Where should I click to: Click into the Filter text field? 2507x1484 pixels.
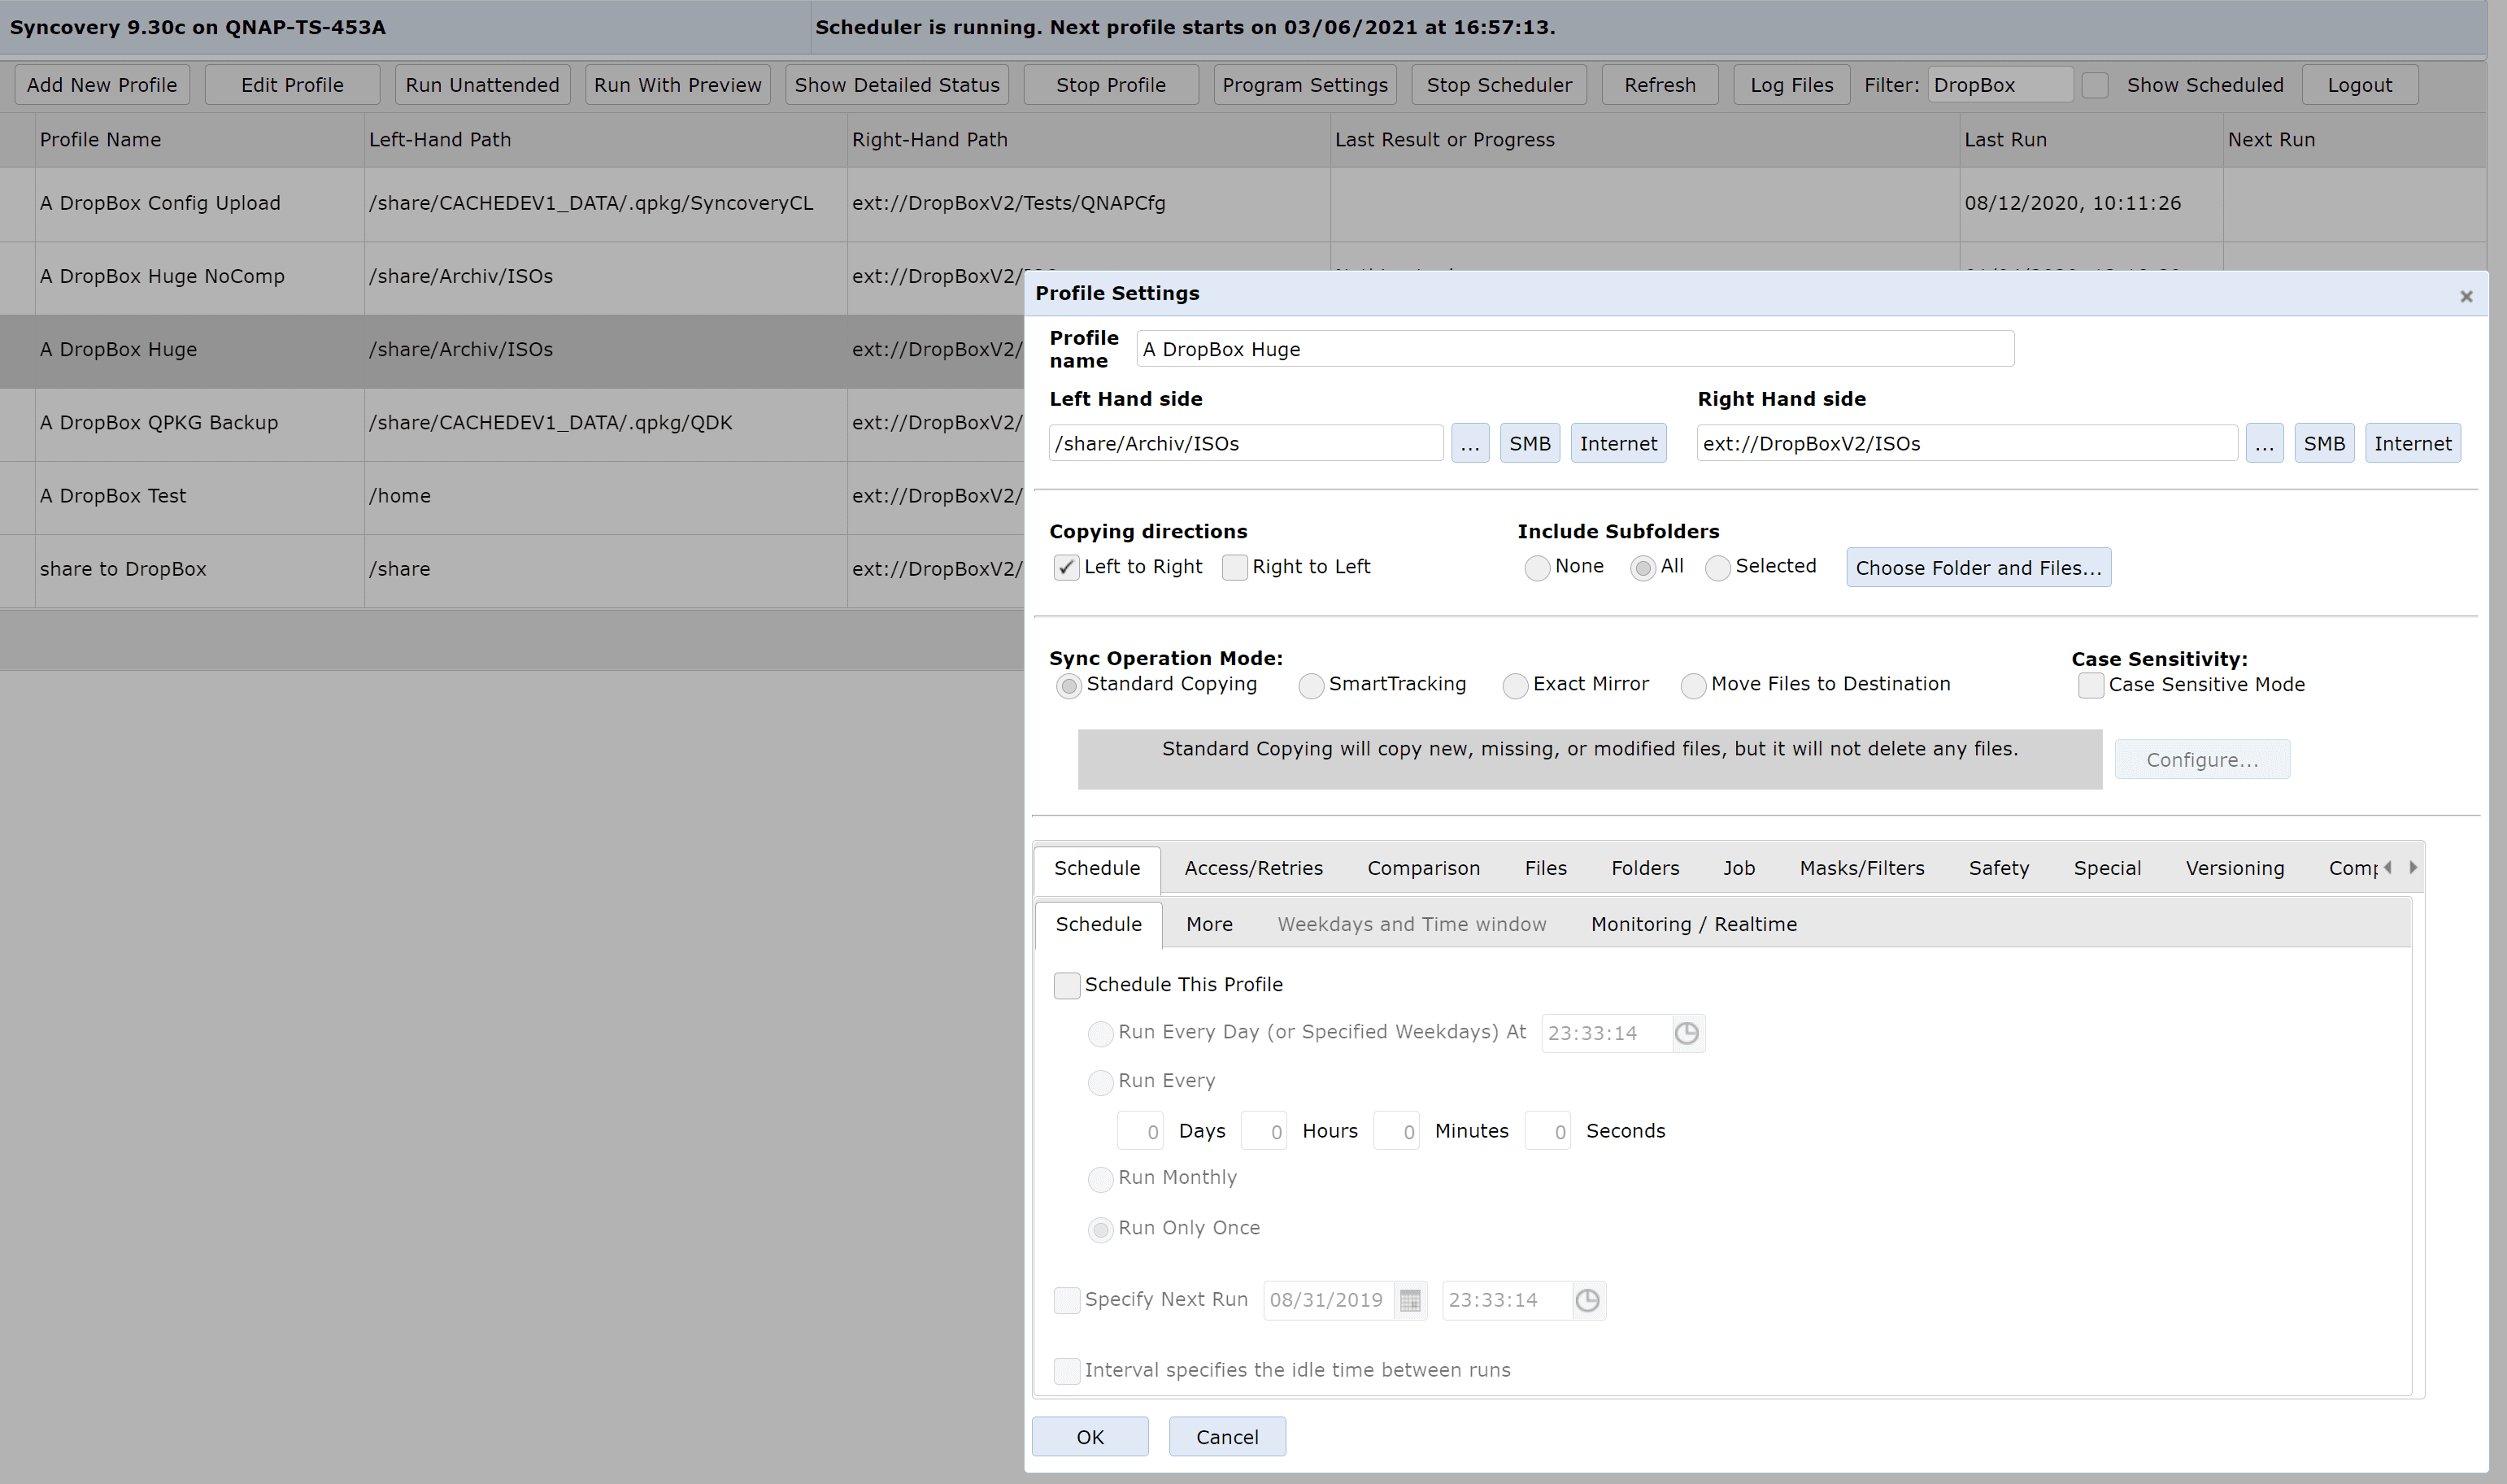point(1999,85)
